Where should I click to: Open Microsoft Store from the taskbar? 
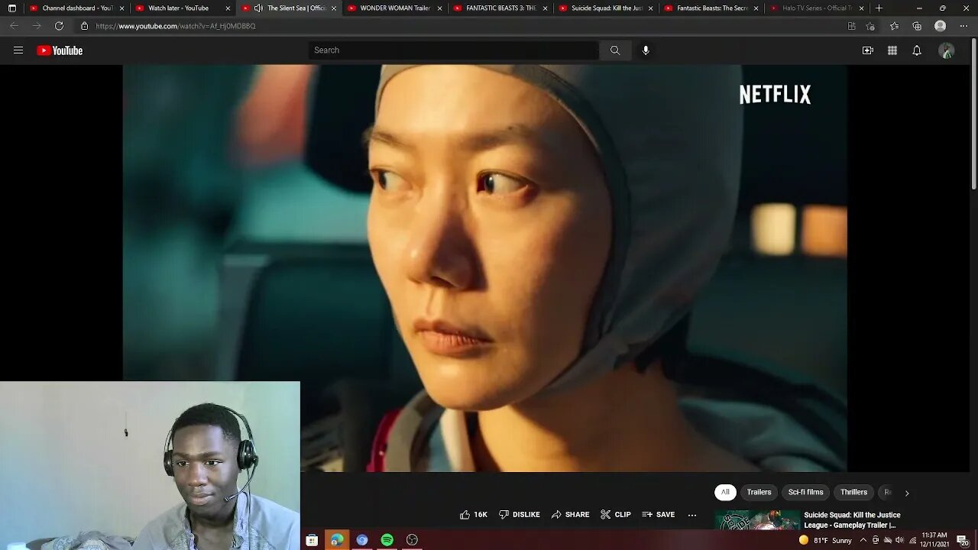point(312,540)
